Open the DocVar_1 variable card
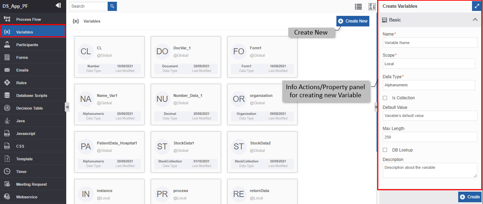 (186, 57)
